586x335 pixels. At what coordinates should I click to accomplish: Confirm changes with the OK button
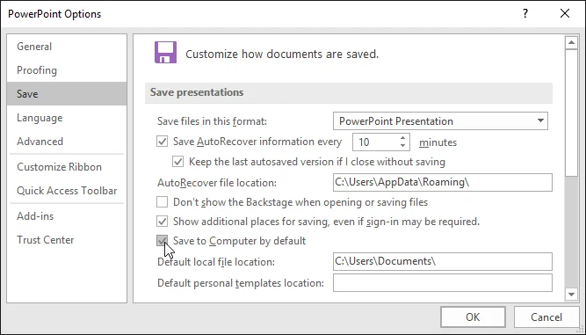pos(473,317)
